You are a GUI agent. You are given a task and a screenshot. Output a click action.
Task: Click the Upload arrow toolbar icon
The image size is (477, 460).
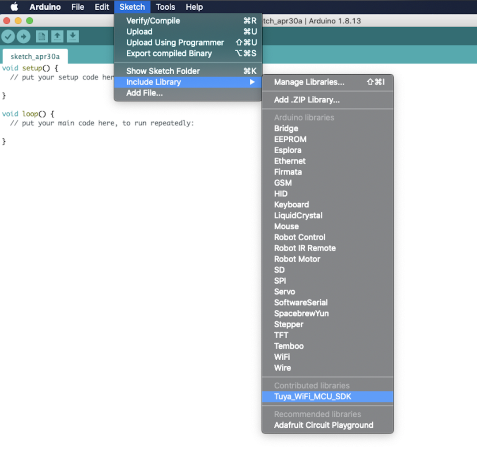(23, 37)
